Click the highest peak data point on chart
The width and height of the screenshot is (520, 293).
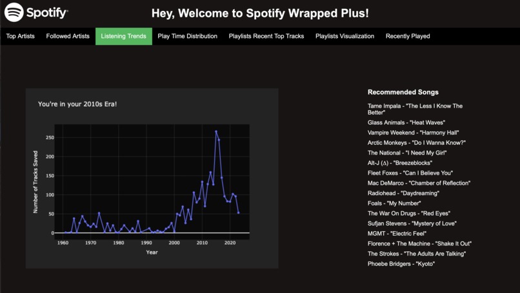pos(216,131)
